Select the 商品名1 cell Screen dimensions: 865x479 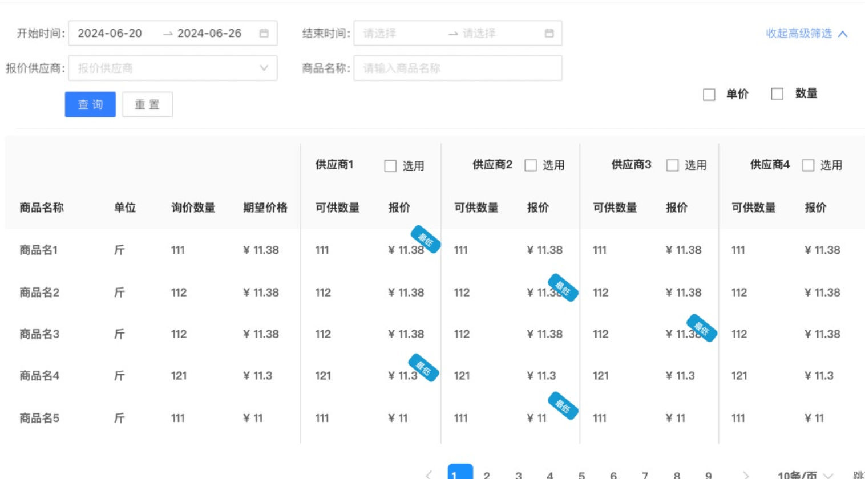[x=38, y=250]
